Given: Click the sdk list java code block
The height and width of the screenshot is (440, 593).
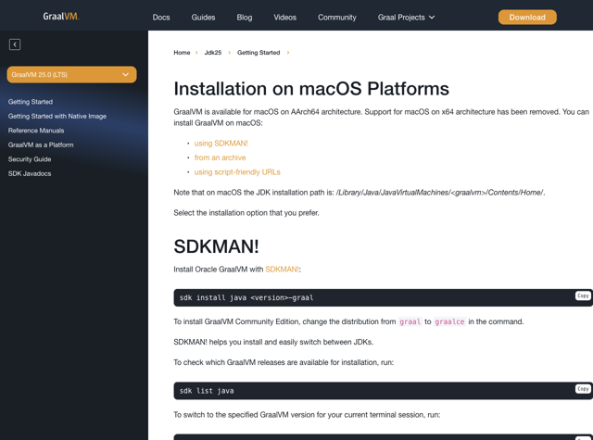Looking at the screenshot, I should click(383, 391).
